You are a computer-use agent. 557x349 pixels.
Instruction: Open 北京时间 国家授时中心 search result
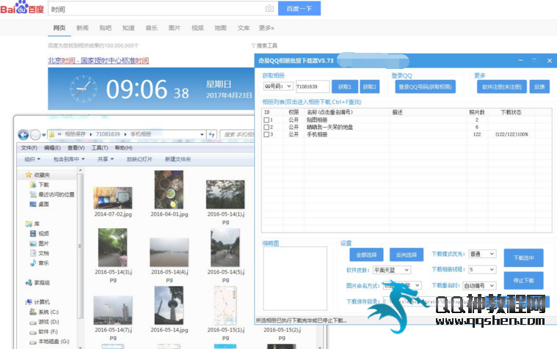[x=98, y=60]
